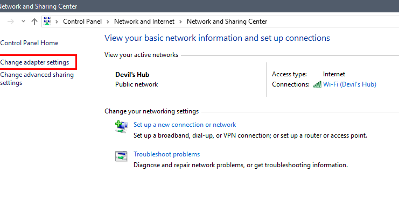399x215 pixels.
Task: Click empty area of the address bar
Action: [x=331, y=21]
